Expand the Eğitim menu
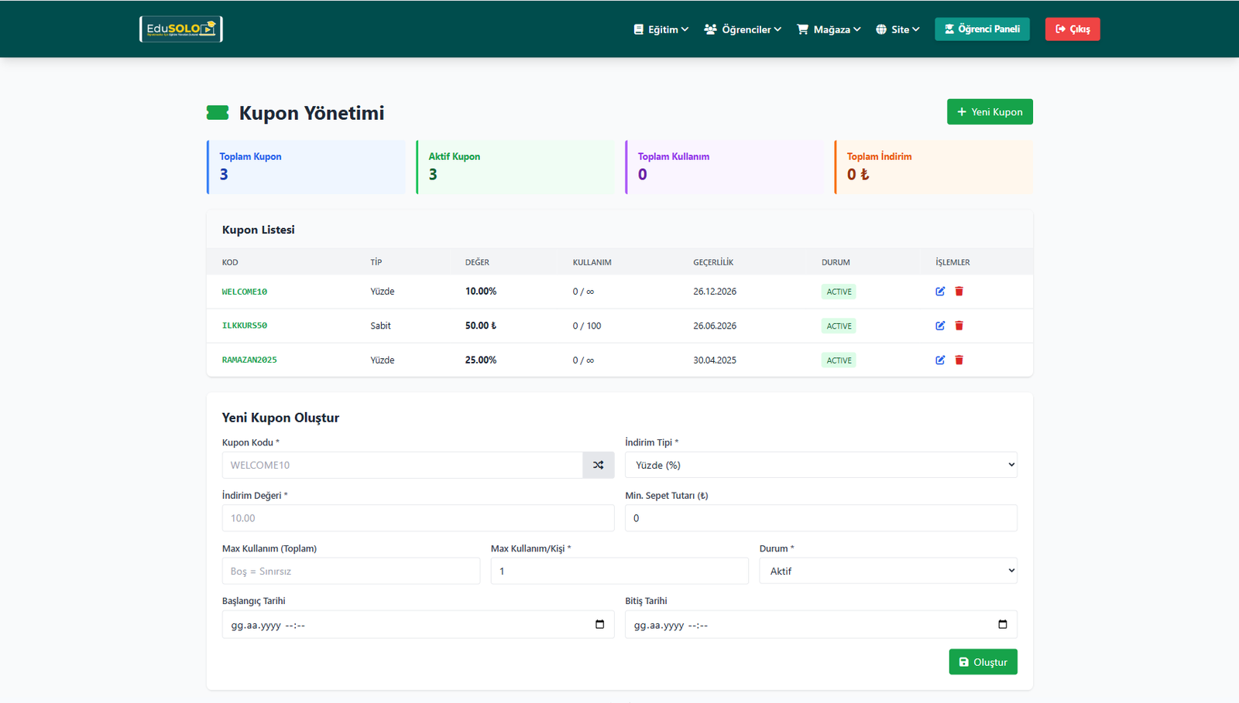The image size is (1239, 703). tap(661, 29)
